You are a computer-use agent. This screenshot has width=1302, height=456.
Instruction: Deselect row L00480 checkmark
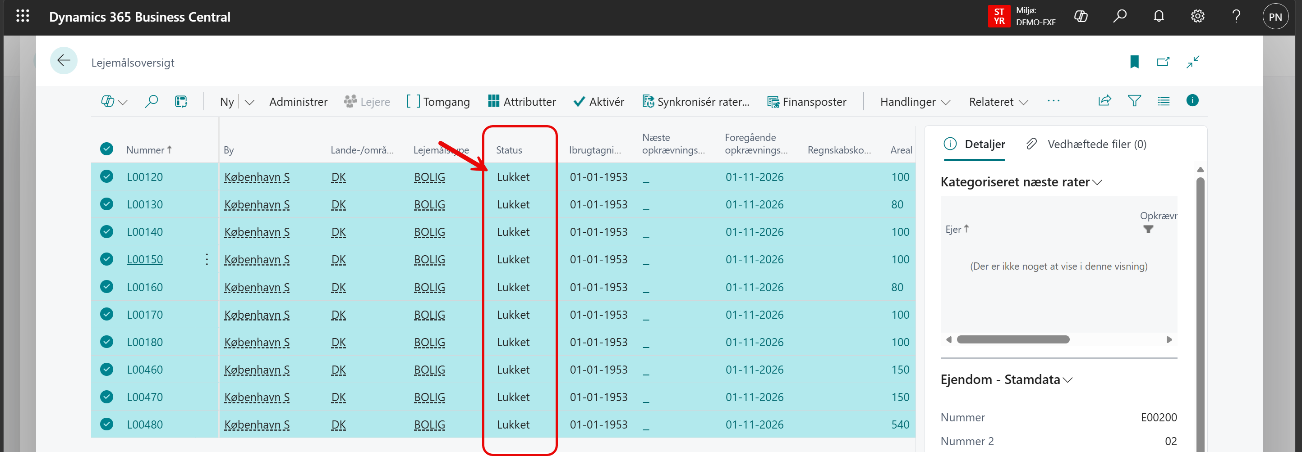coord(106,424)
